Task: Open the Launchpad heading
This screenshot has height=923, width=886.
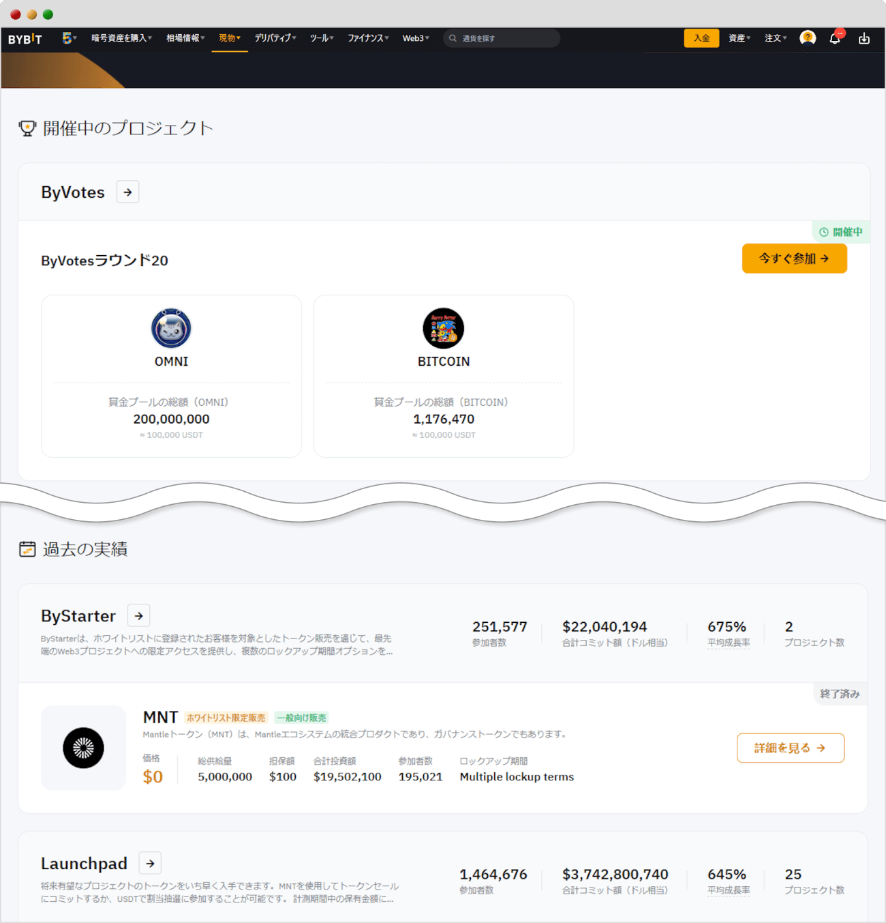Action: pyautogui.click(x=84, y=864)
